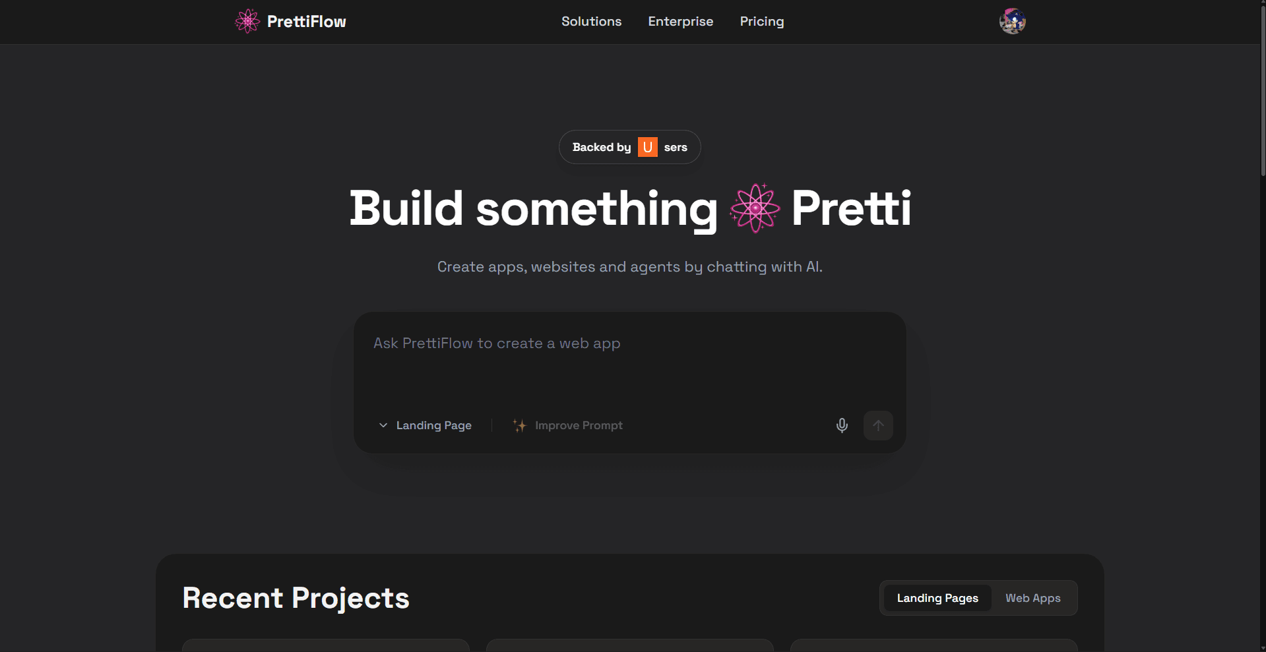
Task: Click the sparkle Improve Prompt icon
Action: 520,425
